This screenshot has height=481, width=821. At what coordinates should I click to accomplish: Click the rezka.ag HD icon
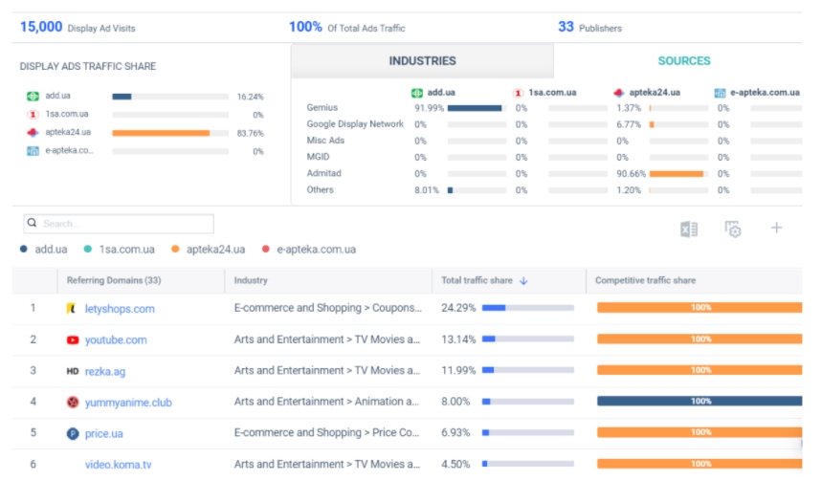click(x=73, y=370)
